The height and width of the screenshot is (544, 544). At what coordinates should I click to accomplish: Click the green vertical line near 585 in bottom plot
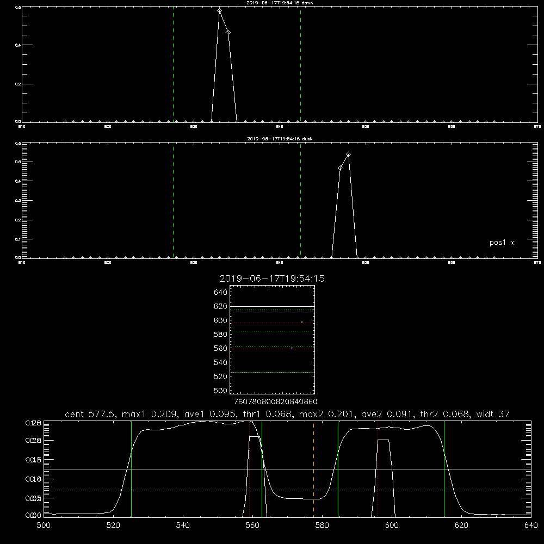338,469
